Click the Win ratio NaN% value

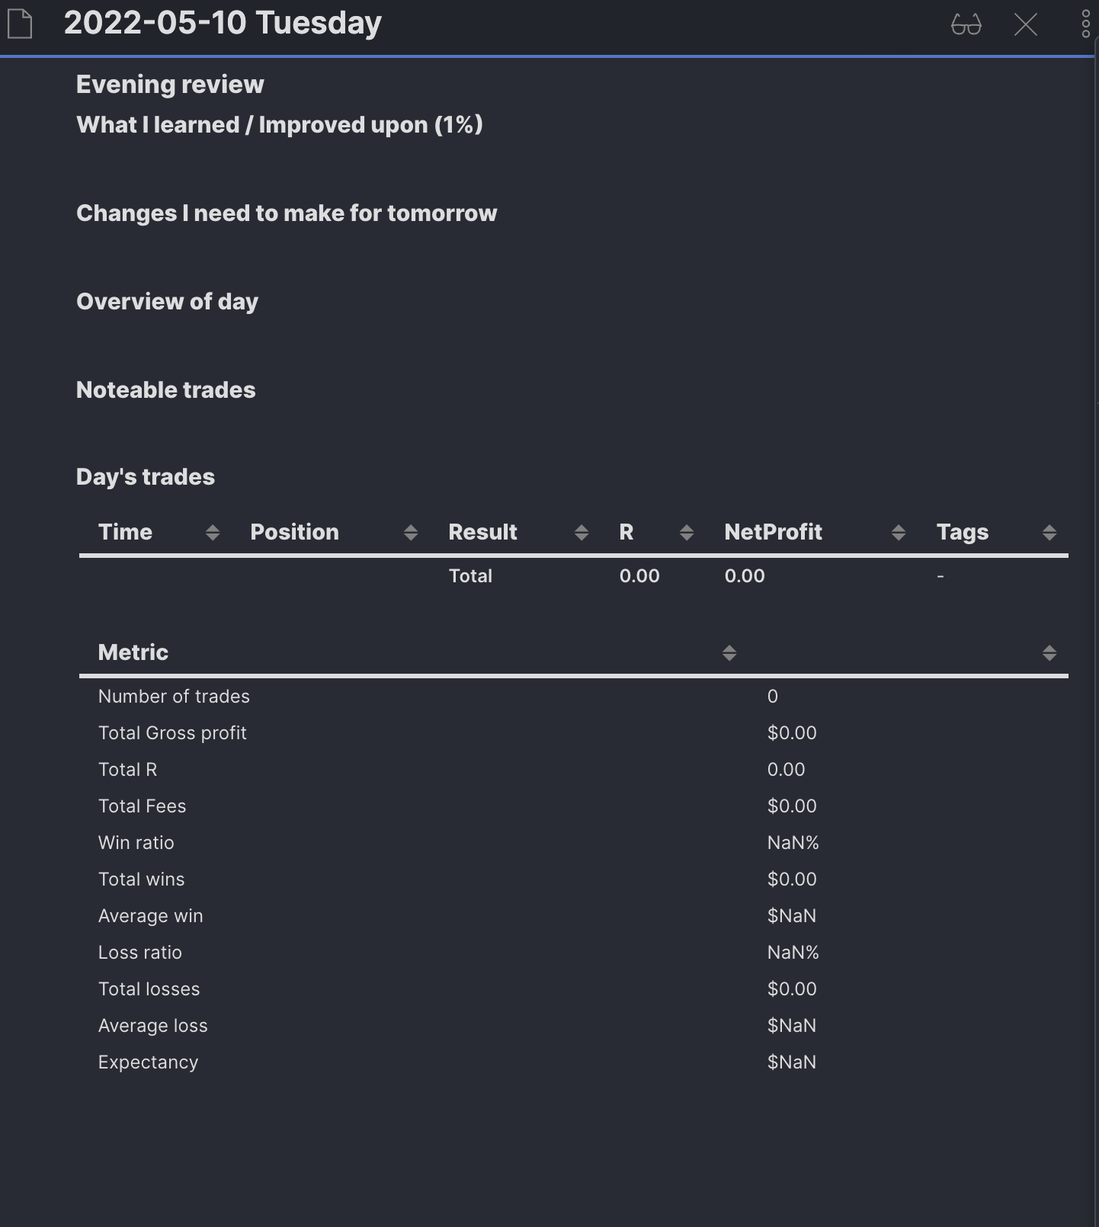click(793, 842)
